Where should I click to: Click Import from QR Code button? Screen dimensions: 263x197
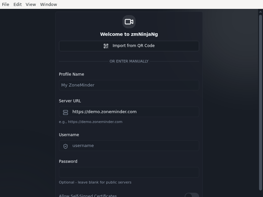(129, 46)
